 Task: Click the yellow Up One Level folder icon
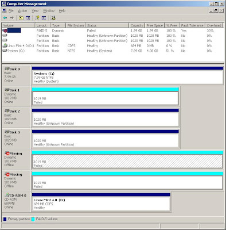(x=21, y=18)
